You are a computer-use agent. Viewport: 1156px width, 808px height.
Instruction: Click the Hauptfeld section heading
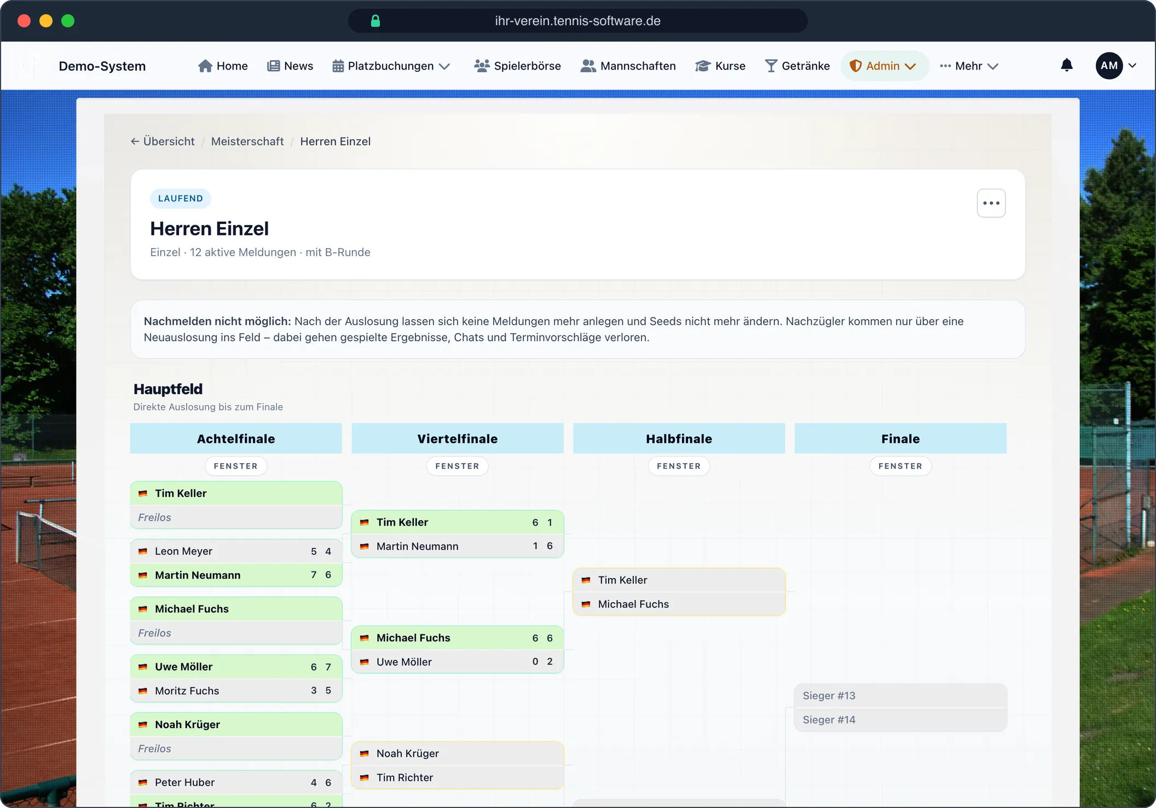point(168,389)
